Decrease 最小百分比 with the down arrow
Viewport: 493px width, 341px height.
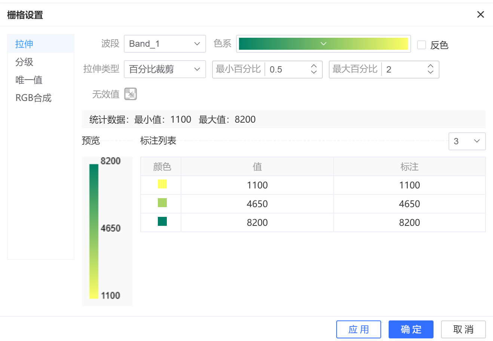coord(314,72)
